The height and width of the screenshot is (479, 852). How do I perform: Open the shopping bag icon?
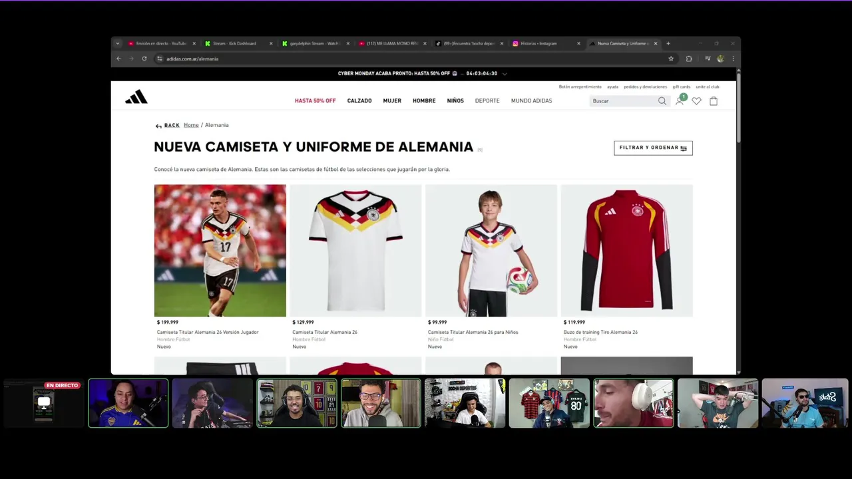714,101
